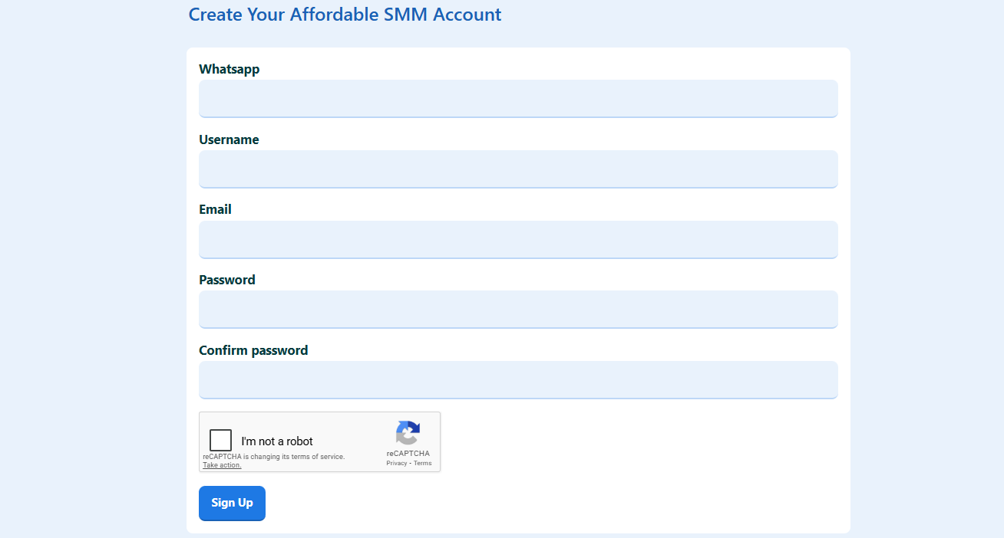Focus the Username text box

point(518,169)
